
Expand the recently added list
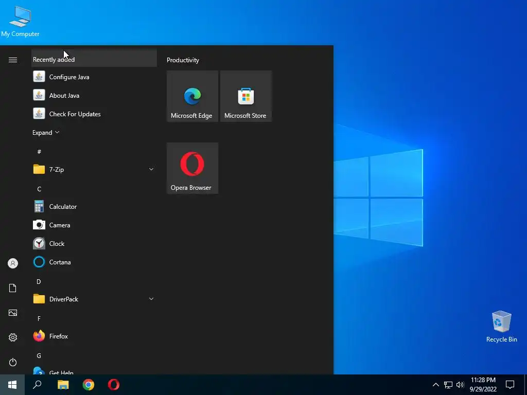click(46, 132)
